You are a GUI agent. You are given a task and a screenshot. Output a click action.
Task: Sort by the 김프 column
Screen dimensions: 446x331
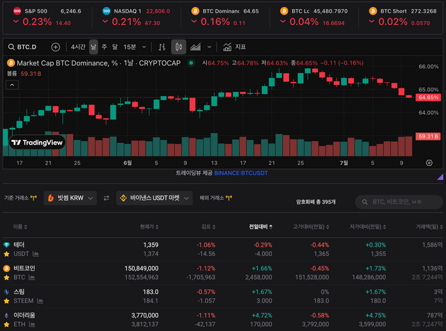coord(208,227)
